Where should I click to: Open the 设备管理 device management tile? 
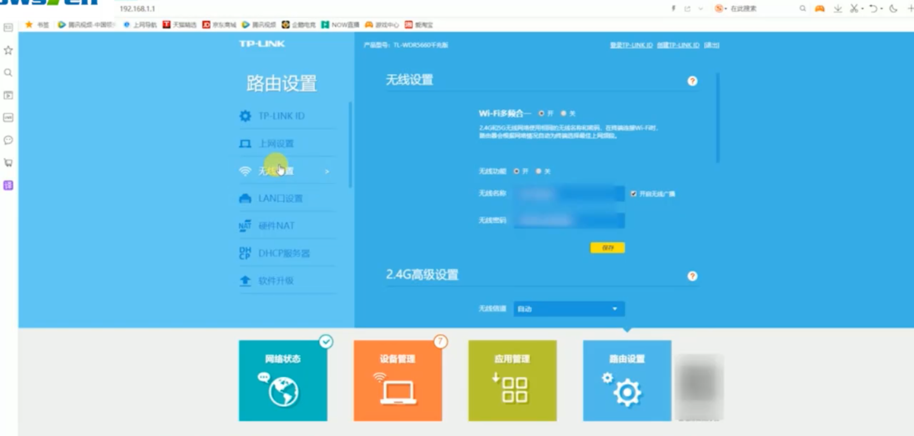(397, 380)
